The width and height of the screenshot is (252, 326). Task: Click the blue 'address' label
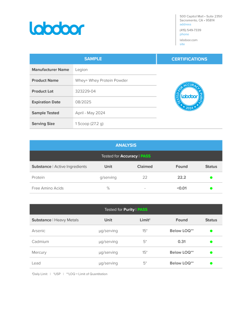(185, 24)
